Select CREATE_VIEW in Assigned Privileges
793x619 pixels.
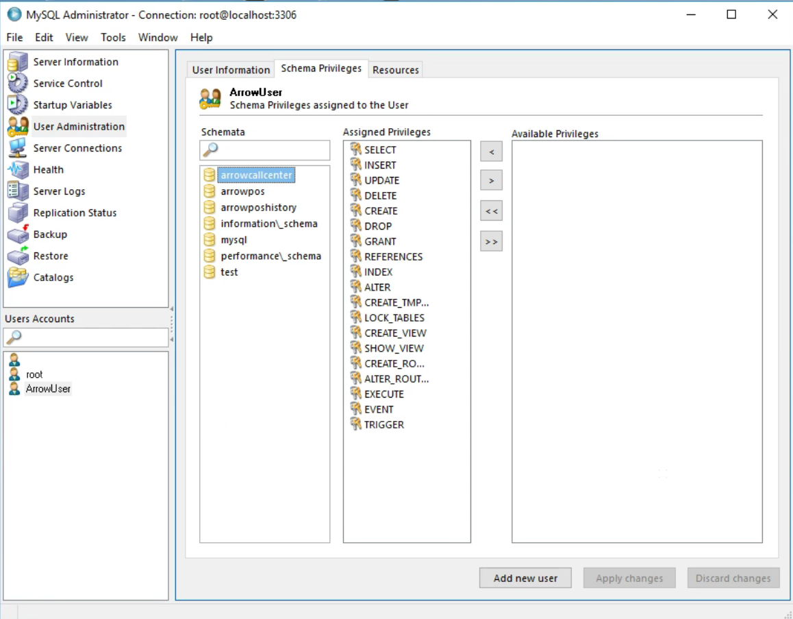396,333
